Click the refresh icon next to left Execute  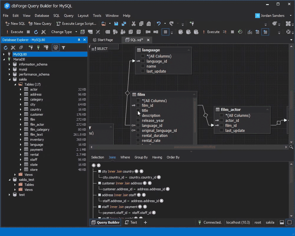pyautogui.click(x=36, y=32)
